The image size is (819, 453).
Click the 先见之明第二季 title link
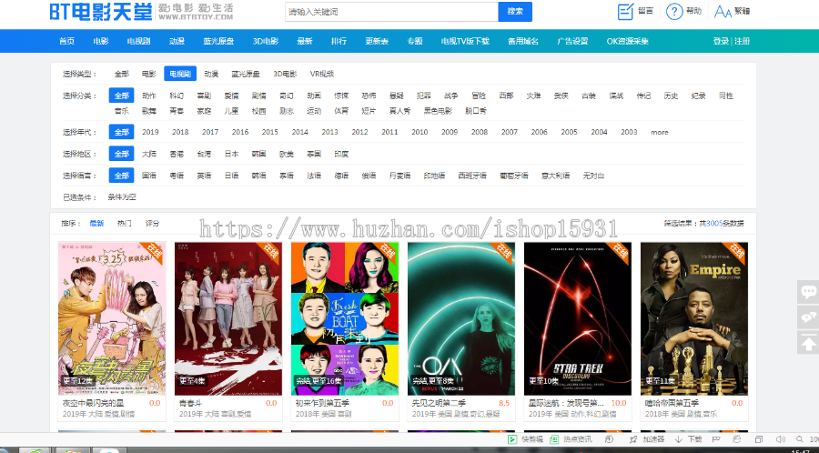(x=439, y=403)
